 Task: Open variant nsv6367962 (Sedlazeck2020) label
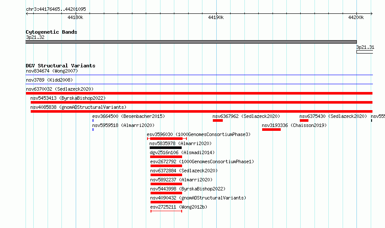[x=246, y=116]
